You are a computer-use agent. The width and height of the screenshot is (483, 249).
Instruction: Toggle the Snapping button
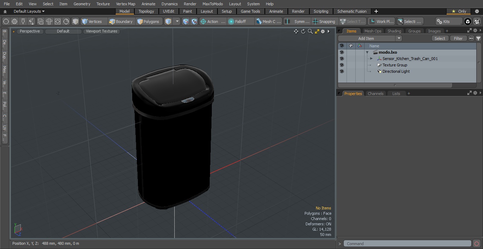tap(324, 22)
